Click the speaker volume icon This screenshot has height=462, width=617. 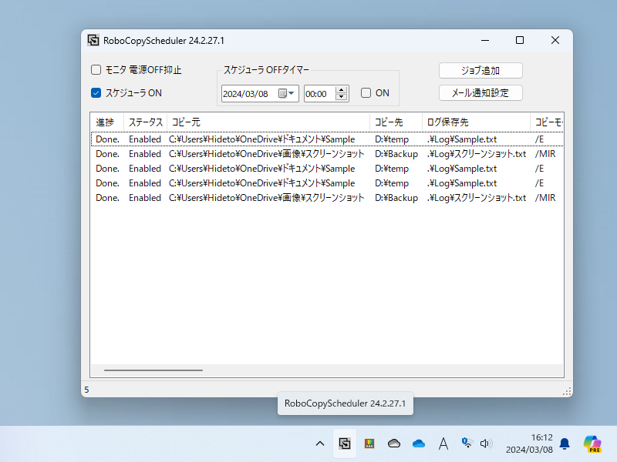pos(486,444)
